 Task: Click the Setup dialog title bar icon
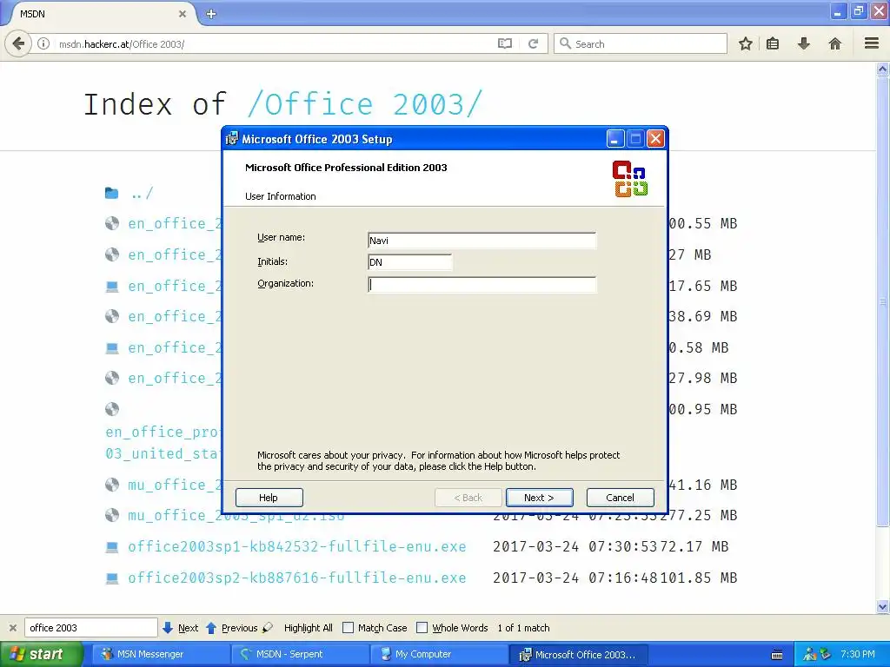pyautogui.click(x=231, y=138)
